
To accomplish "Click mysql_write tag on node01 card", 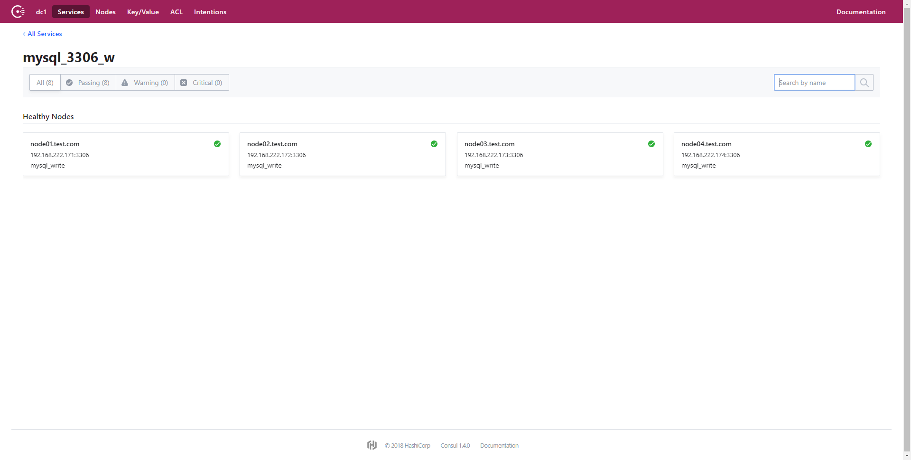I will pyautogui.click(x=47, y=166).
